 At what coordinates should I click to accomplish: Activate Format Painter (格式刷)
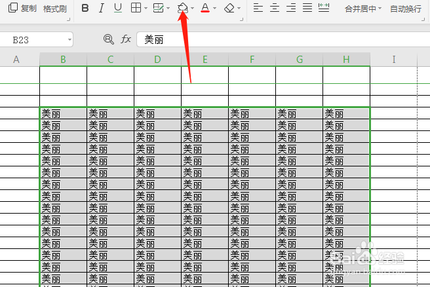[x=55, y=9]
